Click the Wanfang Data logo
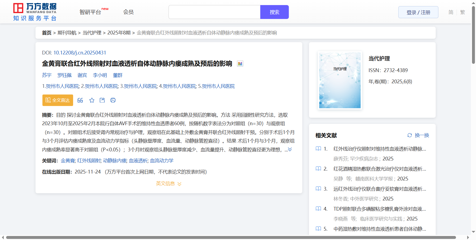The width and height of the screenshot is (476, 240). point(35,12)
